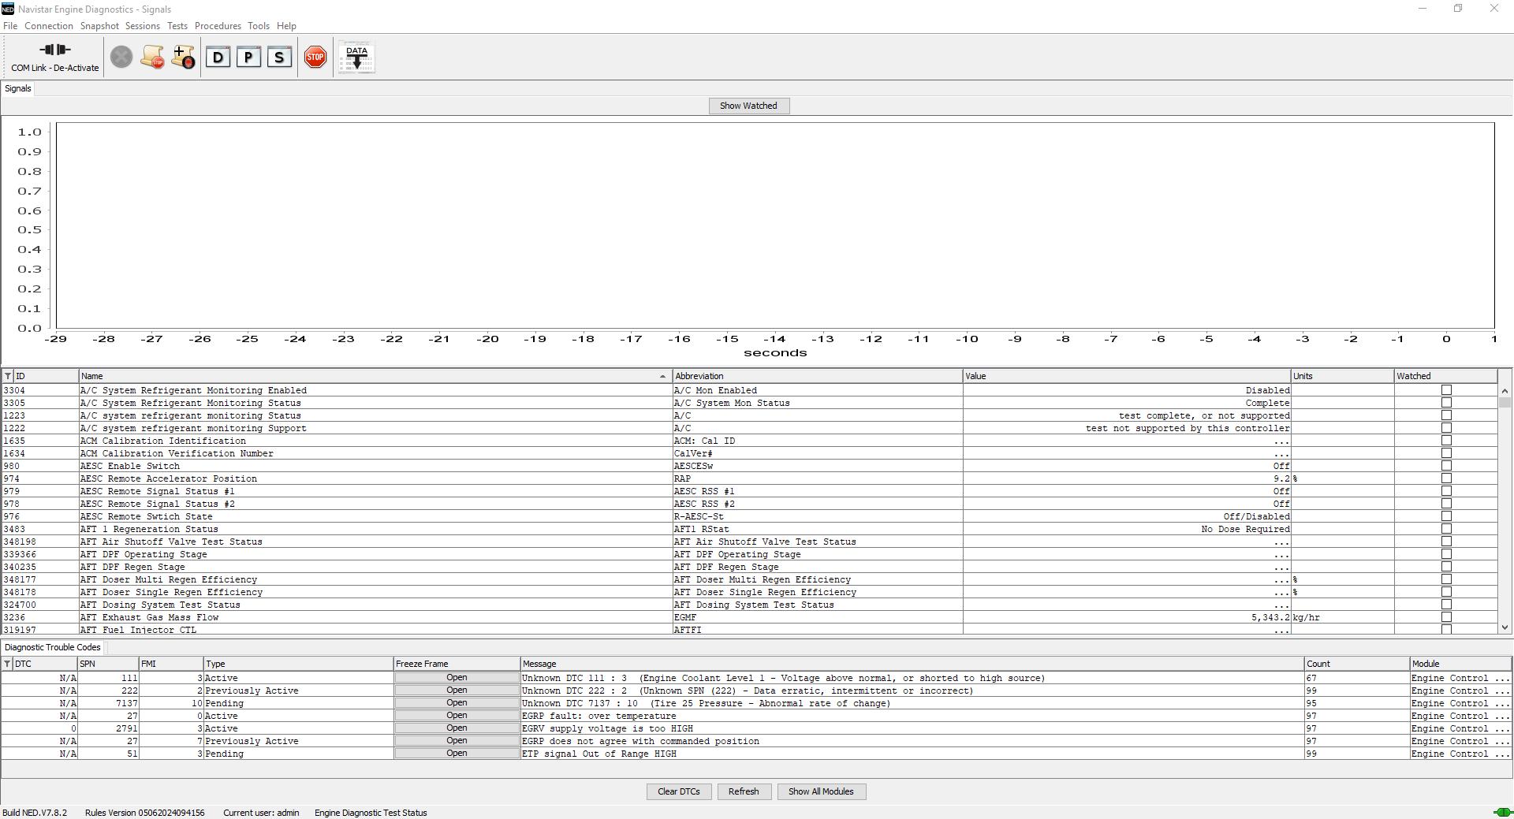
Task: Open the D window panel icon
Action: 218,57
